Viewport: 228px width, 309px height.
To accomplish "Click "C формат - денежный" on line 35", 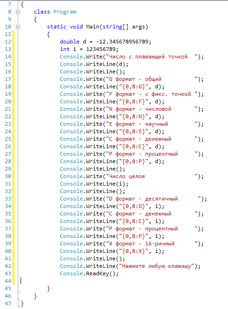I will click(x=152, y=214).
